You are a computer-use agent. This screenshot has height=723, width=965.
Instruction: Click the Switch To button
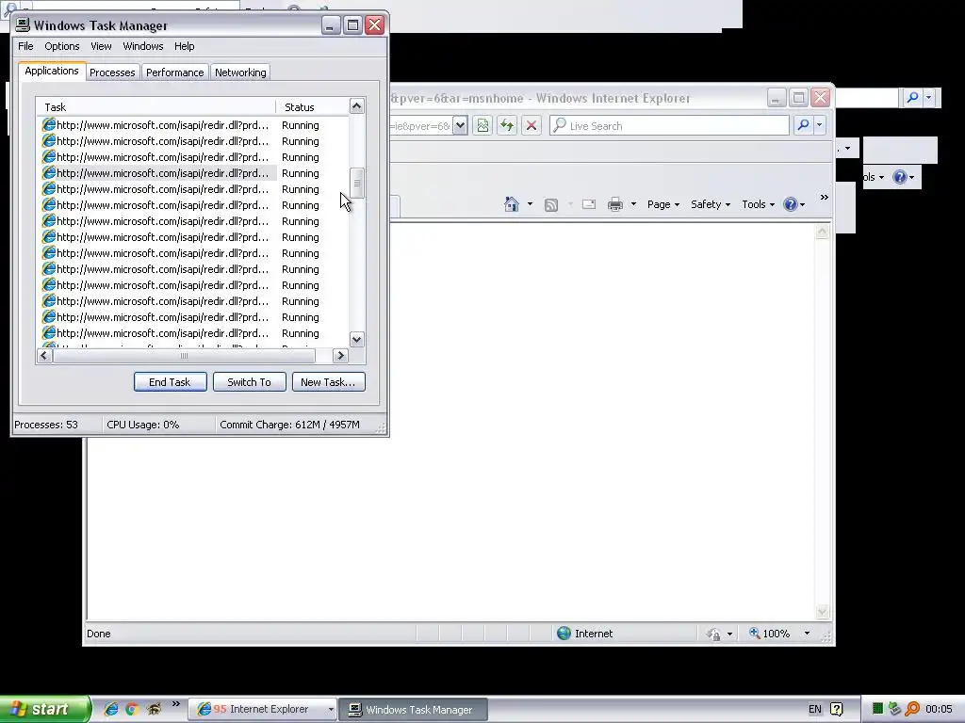(249, 382)
